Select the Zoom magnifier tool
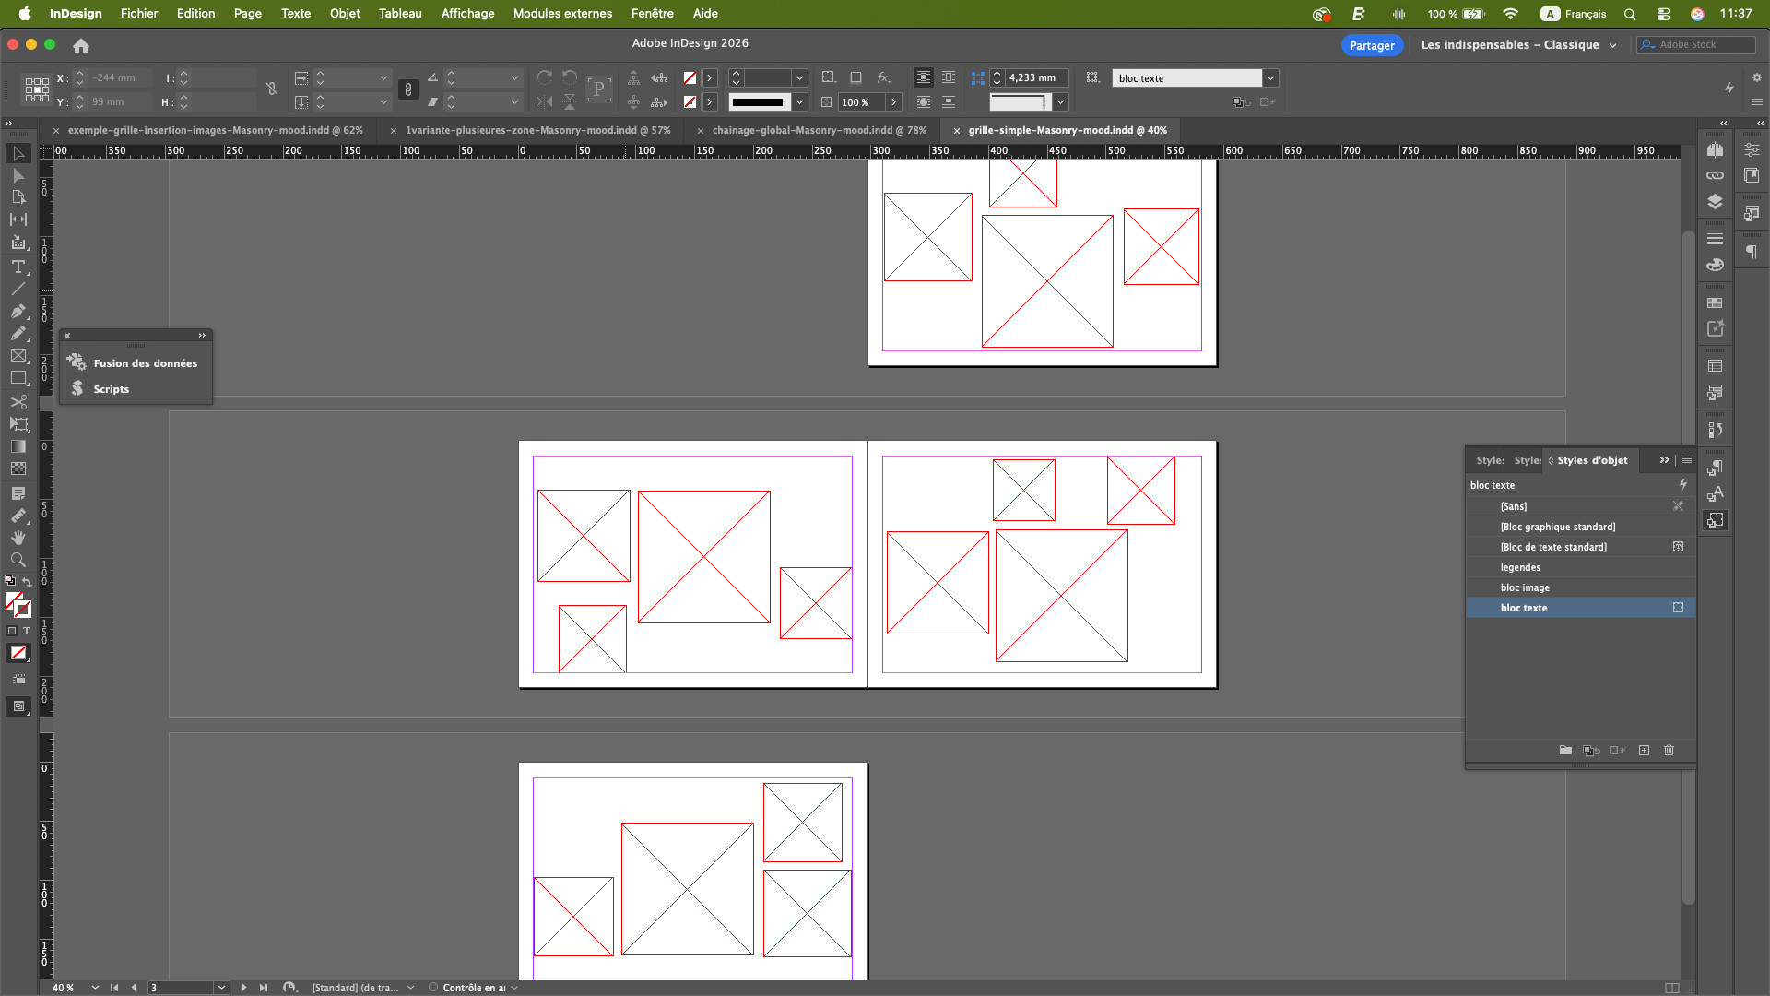Viewport: 1770px width, 996px height. (18, 560)
